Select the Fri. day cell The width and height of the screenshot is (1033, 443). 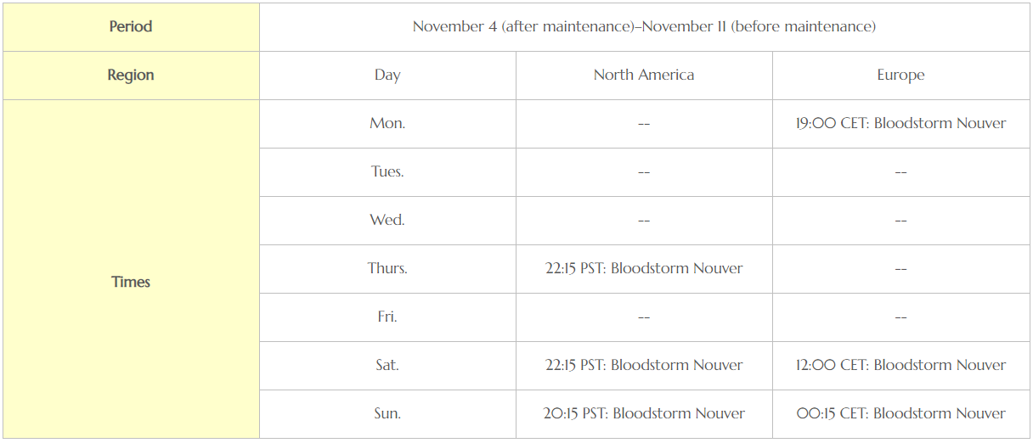click(x=387, y=317)
